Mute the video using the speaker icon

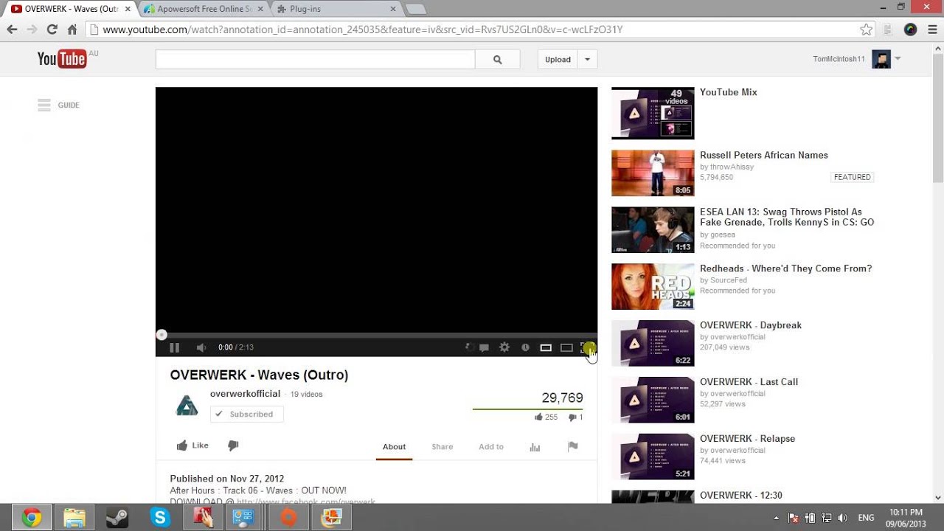click(201, 347)
